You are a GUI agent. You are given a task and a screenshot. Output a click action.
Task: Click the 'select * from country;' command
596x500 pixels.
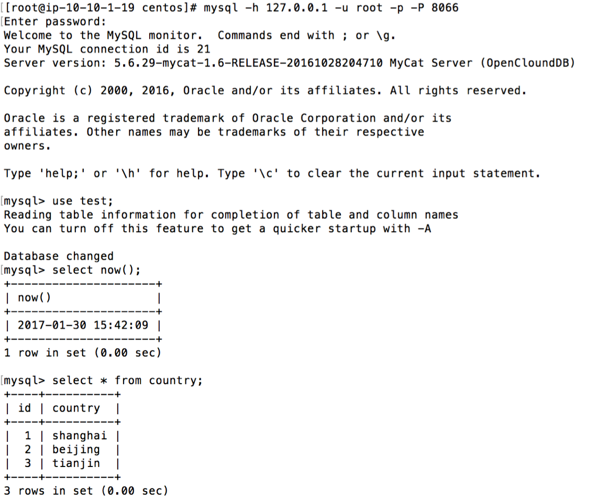(128, 381)
